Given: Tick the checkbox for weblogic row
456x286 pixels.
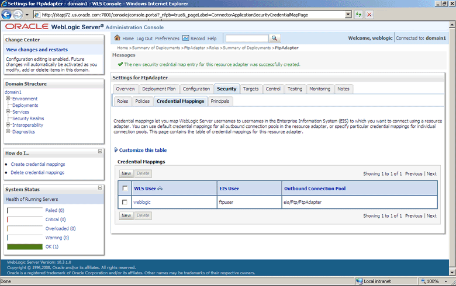Looking at the screenshot, I should click(x=125, y=202).
